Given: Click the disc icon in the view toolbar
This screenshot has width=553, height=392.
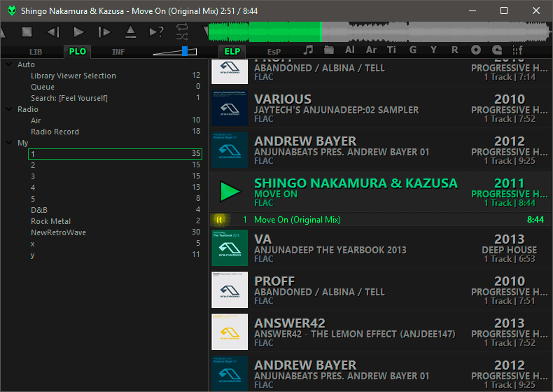Looking at the screenshot, I should click(x=476, y=50).
